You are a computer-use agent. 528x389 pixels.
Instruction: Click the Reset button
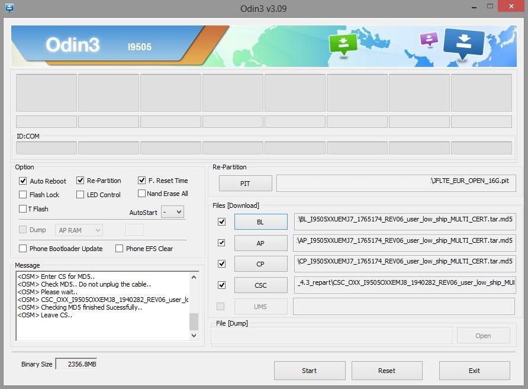click(x=387, y=371)
